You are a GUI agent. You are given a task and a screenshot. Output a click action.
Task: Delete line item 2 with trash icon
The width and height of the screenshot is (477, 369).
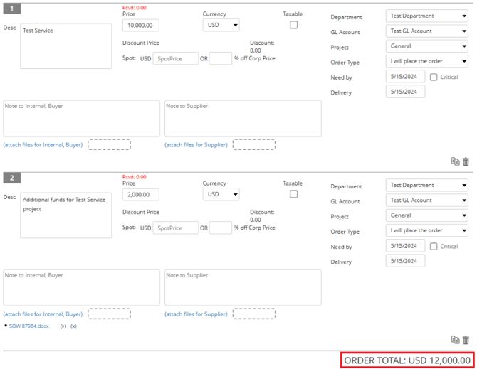tap(466, 340)
